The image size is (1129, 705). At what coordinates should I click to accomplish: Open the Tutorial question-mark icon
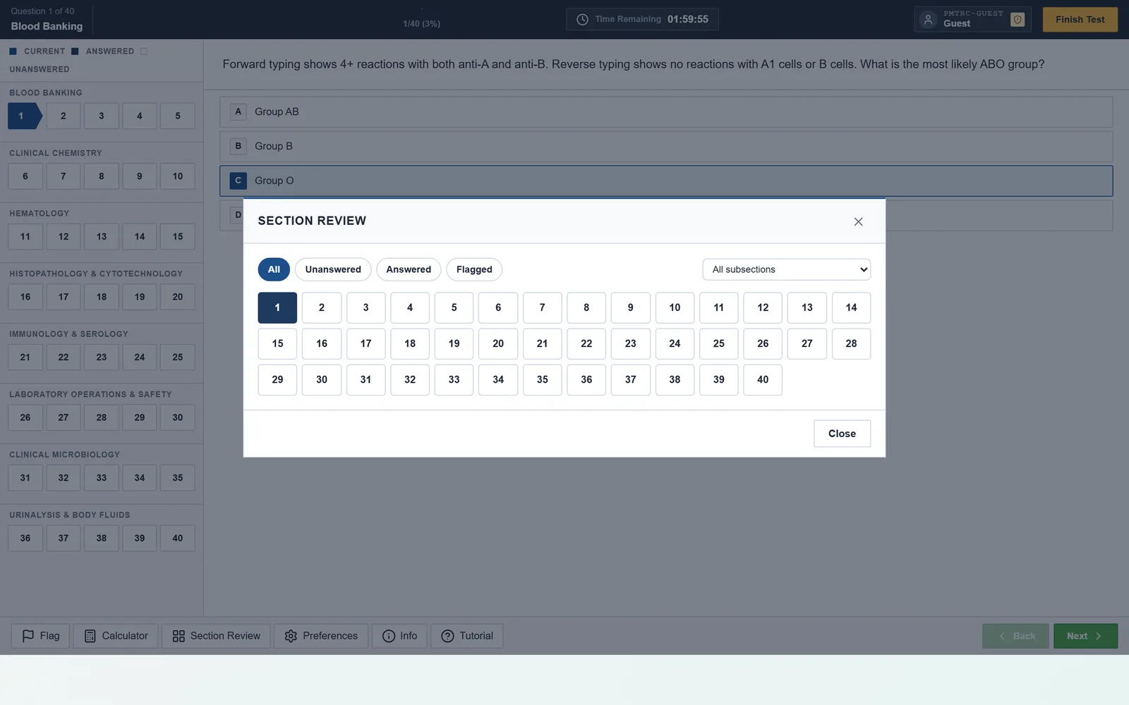coord(447,636)
